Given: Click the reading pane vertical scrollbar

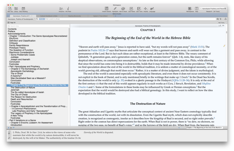Looking at the screenshot, I should coord(227,32).
